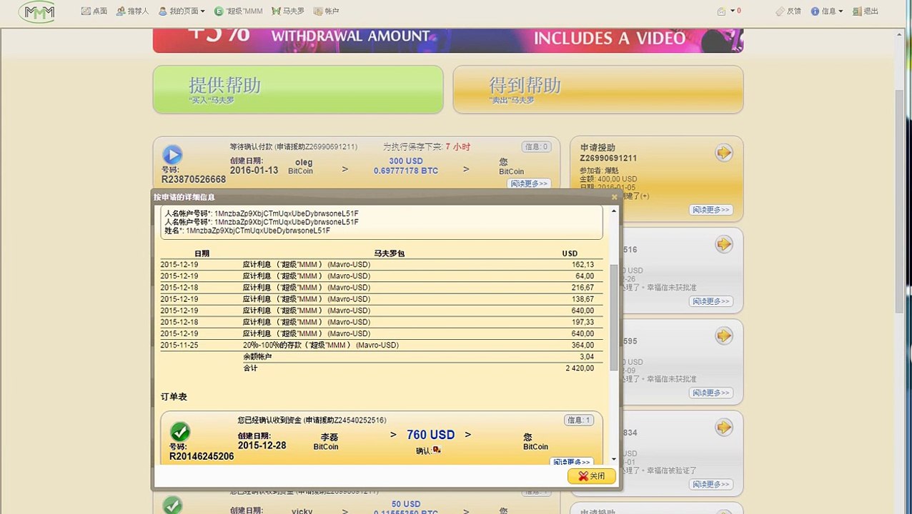The height and width of the screenshot is (514, 912).
Task: Expand the 信息 dropdown in top bar
Action: (x=826, y=11)
